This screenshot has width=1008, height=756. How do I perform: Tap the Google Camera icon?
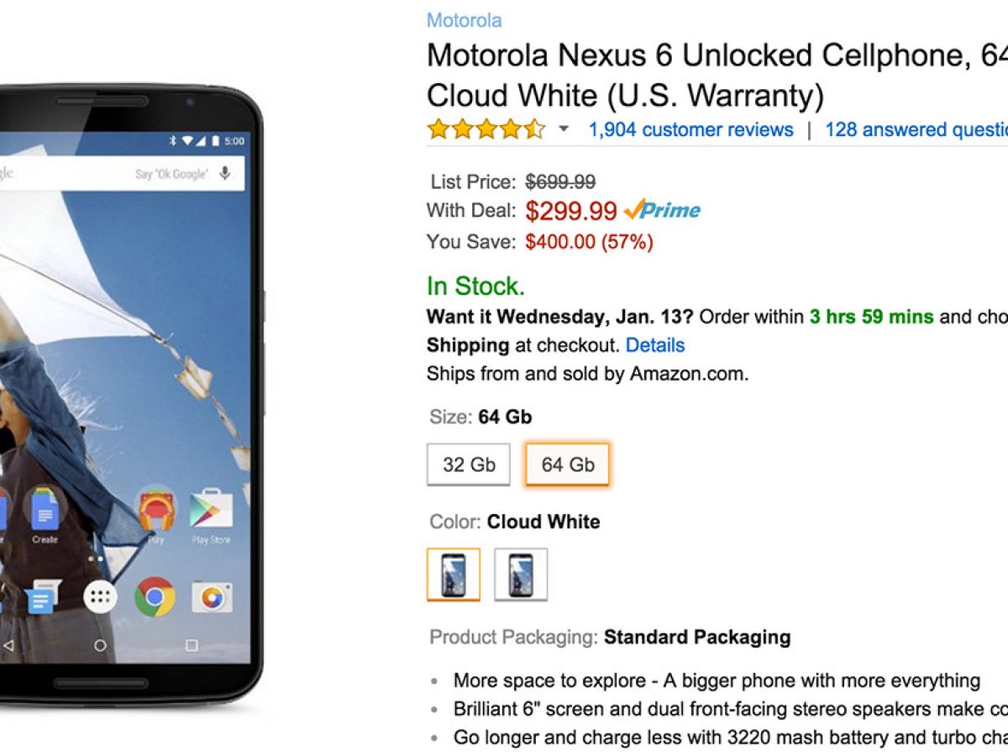212,596
